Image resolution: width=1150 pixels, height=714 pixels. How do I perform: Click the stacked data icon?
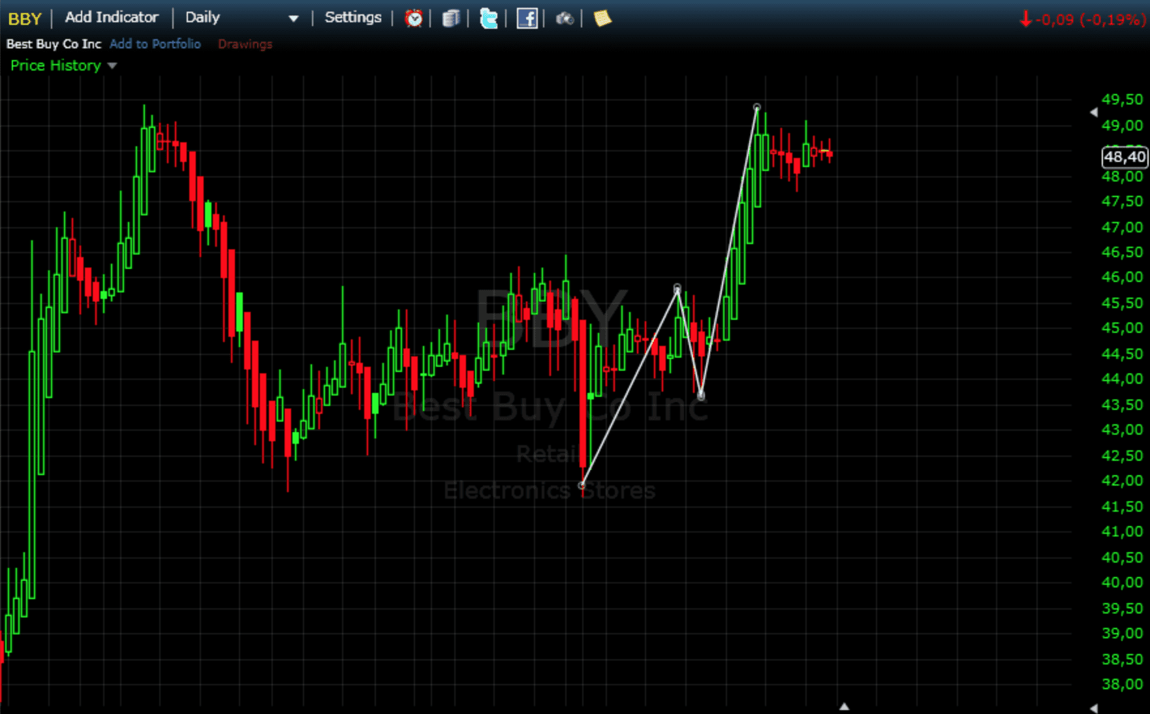click(451, 18)
